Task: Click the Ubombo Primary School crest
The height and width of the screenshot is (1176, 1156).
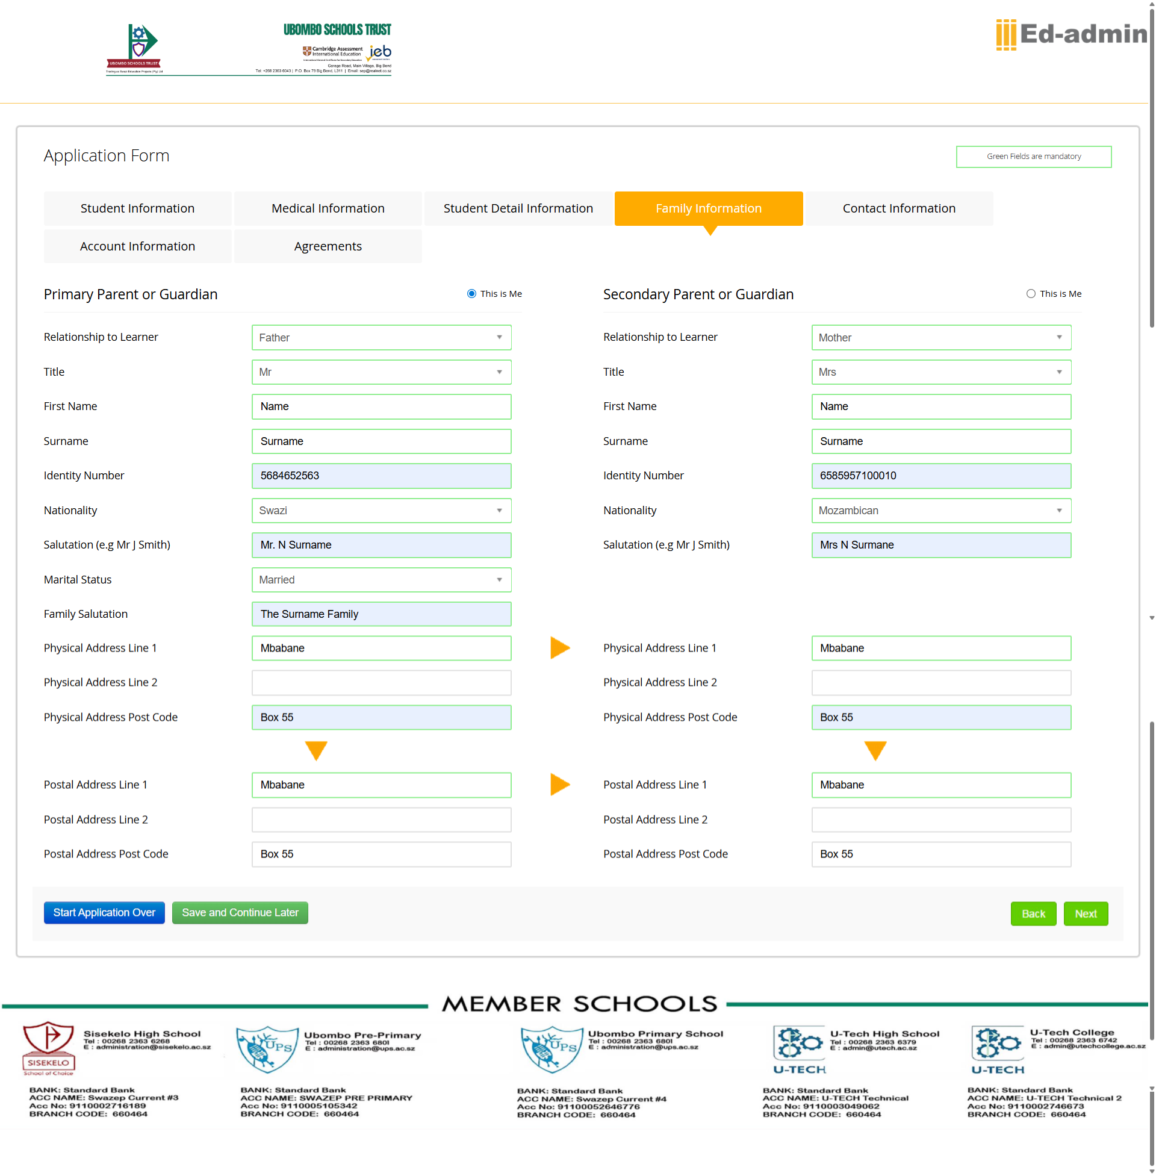Action: tap(552, 1048)
